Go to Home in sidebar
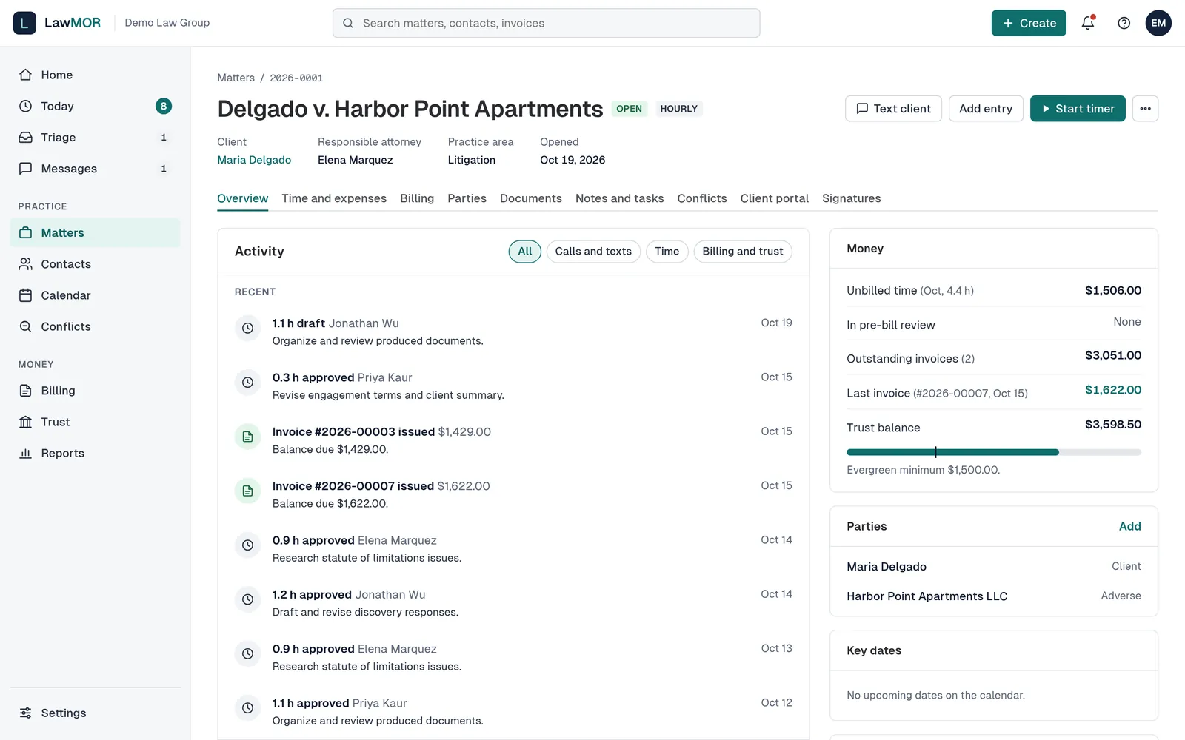This screenshot has height=740, width=1185. [x=95, y=75]
